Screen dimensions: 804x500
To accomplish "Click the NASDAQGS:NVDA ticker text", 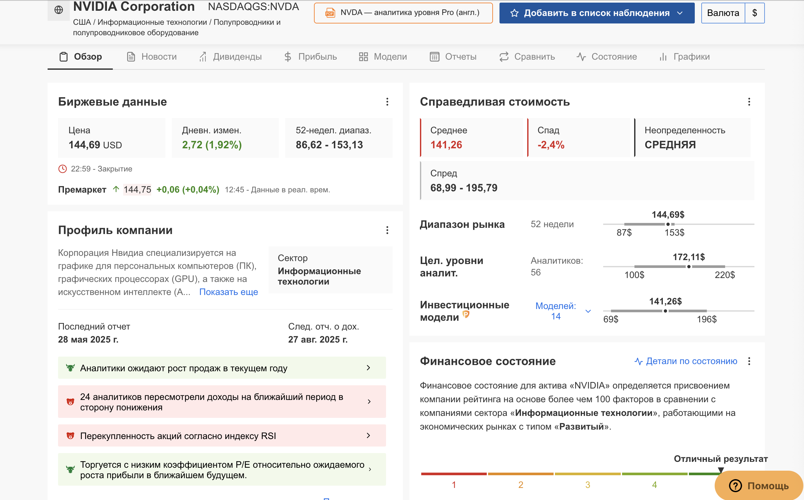I will pos(253,7).
